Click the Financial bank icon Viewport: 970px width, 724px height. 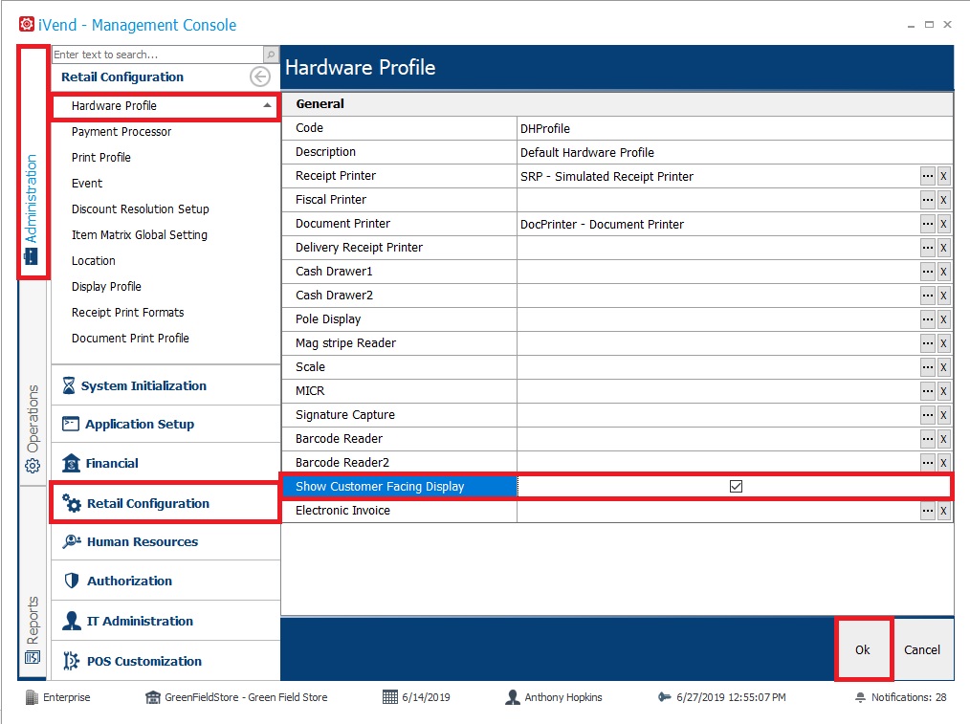pos(71,463)
